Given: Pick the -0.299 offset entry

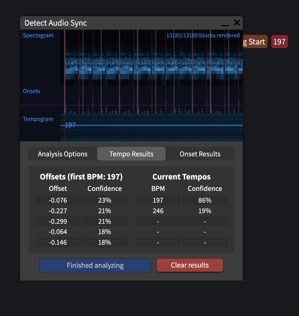Looking at the screenshot, I should pos(58,221).
